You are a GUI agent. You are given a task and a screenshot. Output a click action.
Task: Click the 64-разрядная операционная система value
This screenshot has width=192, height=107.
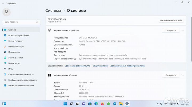pyautogui.click(x=103, y=55)
